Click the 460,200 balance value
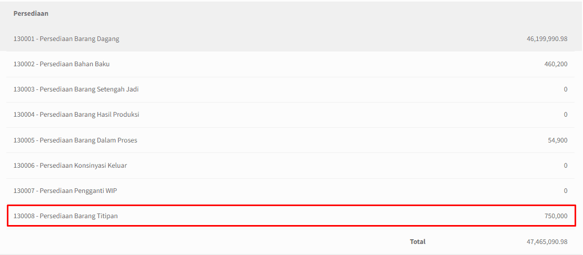The width and height of the screenshot is (583, 255). click(556, 64)
